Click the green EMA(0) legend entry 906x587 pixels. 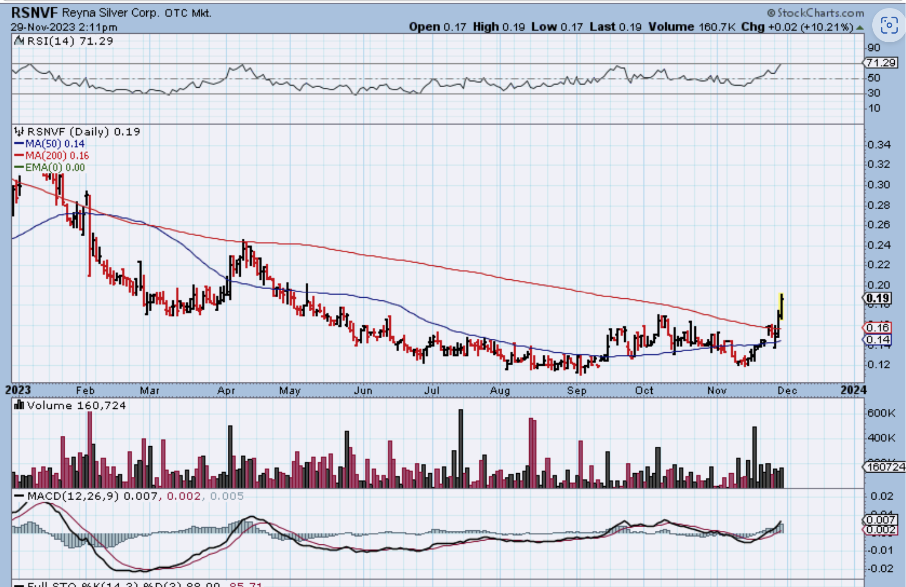tap(50, 167)
